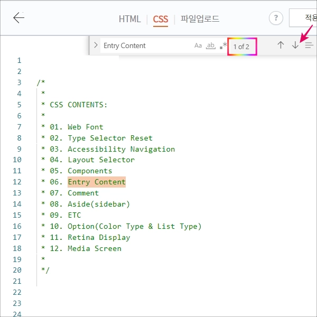Click line number 12 in gutter
This screenshot has height=317, width=317.
coord(17,182)
